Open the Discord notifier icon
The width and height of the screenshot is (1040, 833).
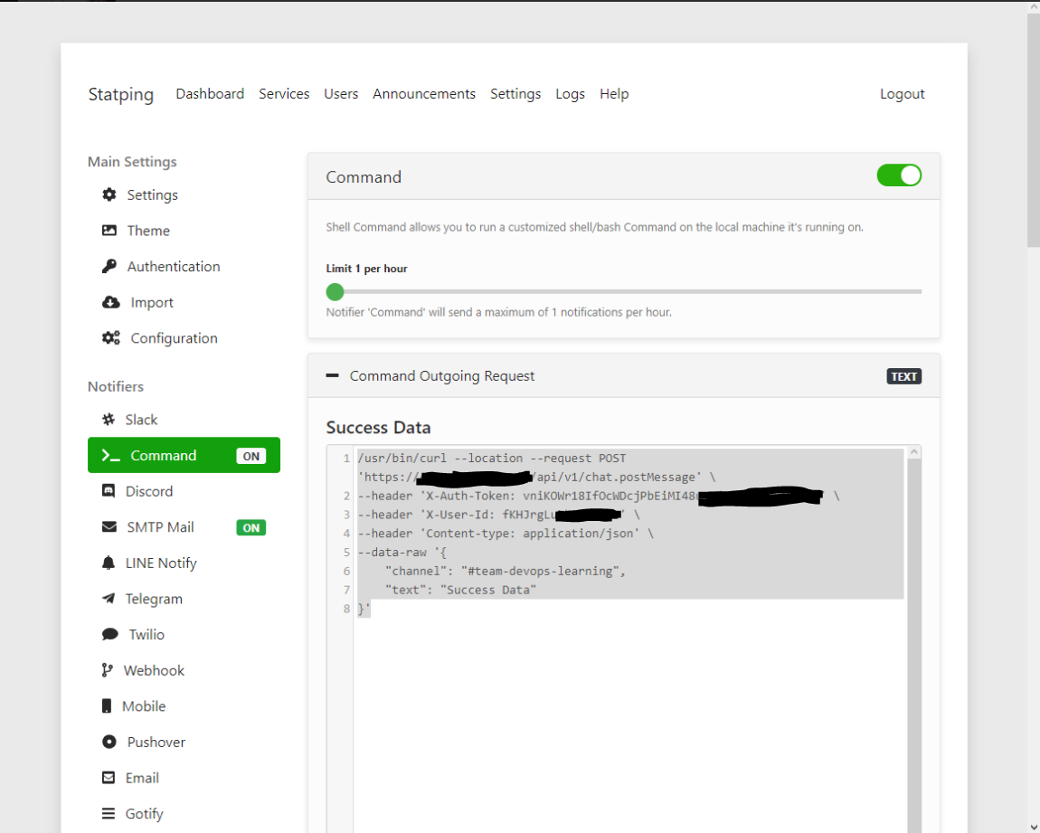pos(109,491)
